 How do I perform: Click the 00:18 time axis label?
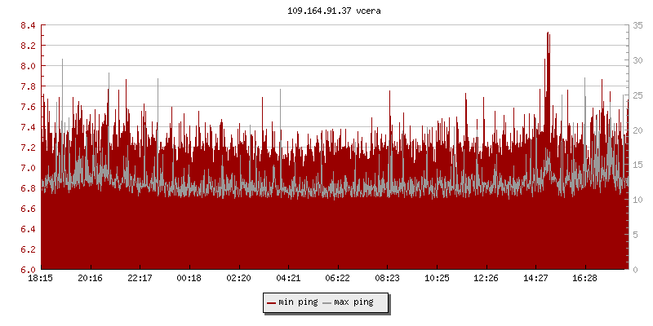click(189, 279)
